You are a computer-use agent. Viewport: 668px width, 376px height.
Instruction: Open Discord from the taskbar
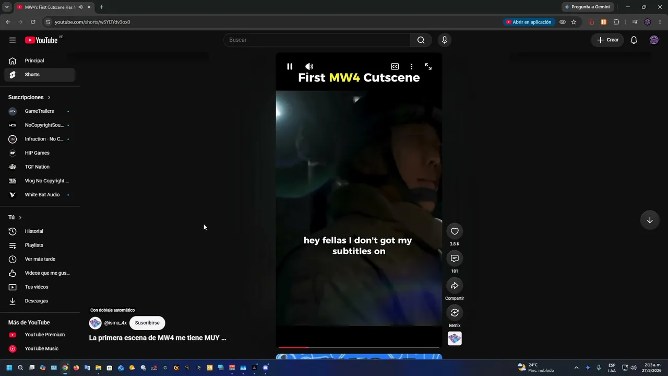[x=266, y=368]
